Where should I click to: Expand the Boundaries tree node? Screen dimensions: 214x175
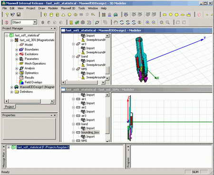(17, 49)
